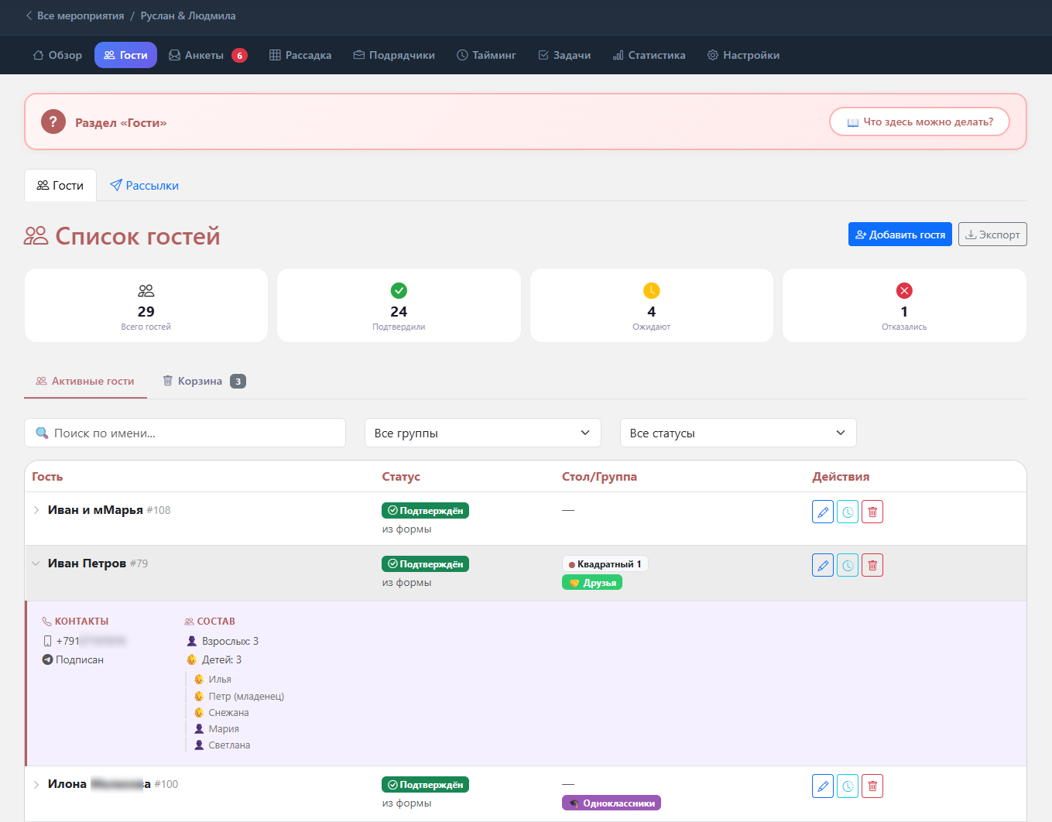Open the Настройки section

tap(743, 55)
